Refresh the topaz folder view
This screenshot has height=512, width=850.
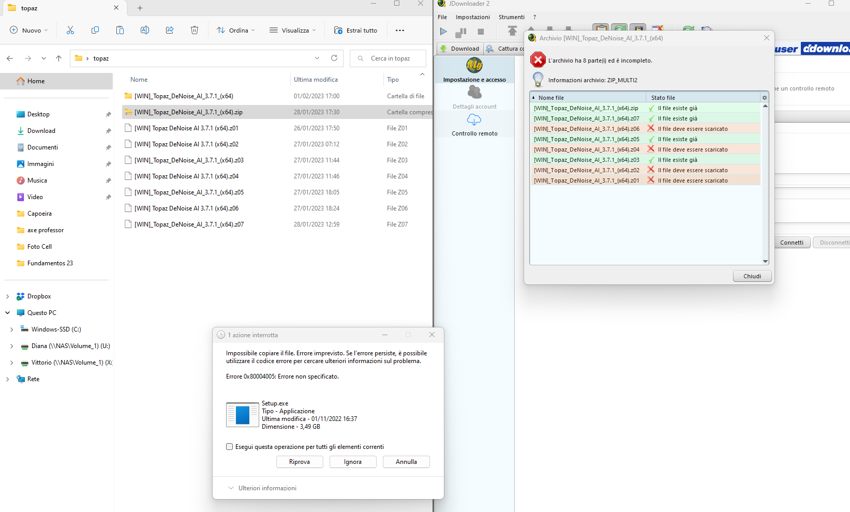point(334,58)
